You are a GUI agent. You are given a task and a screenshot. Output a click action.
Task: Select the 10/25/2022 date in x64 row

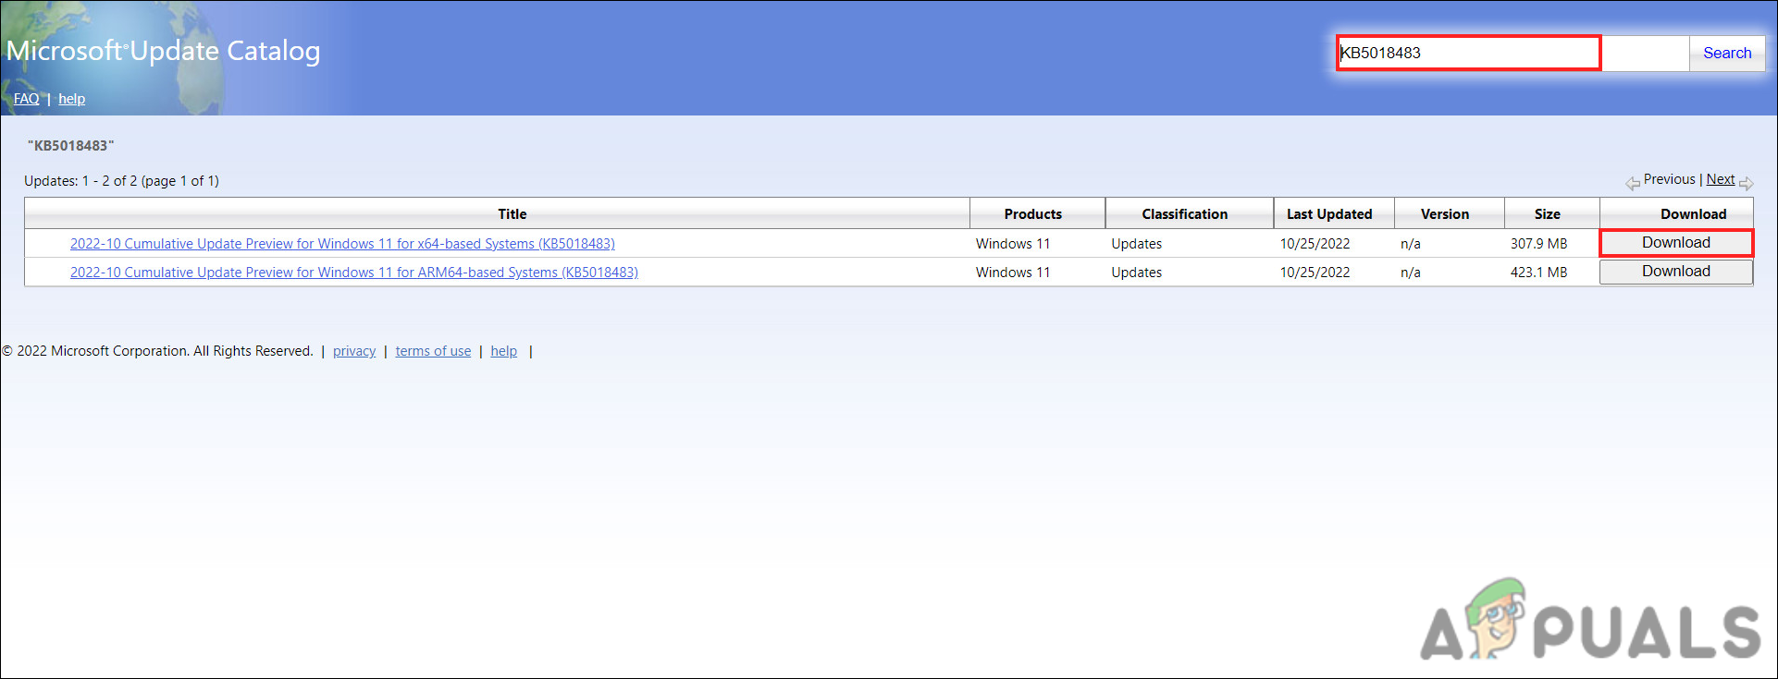click(x=1315, y=244)
